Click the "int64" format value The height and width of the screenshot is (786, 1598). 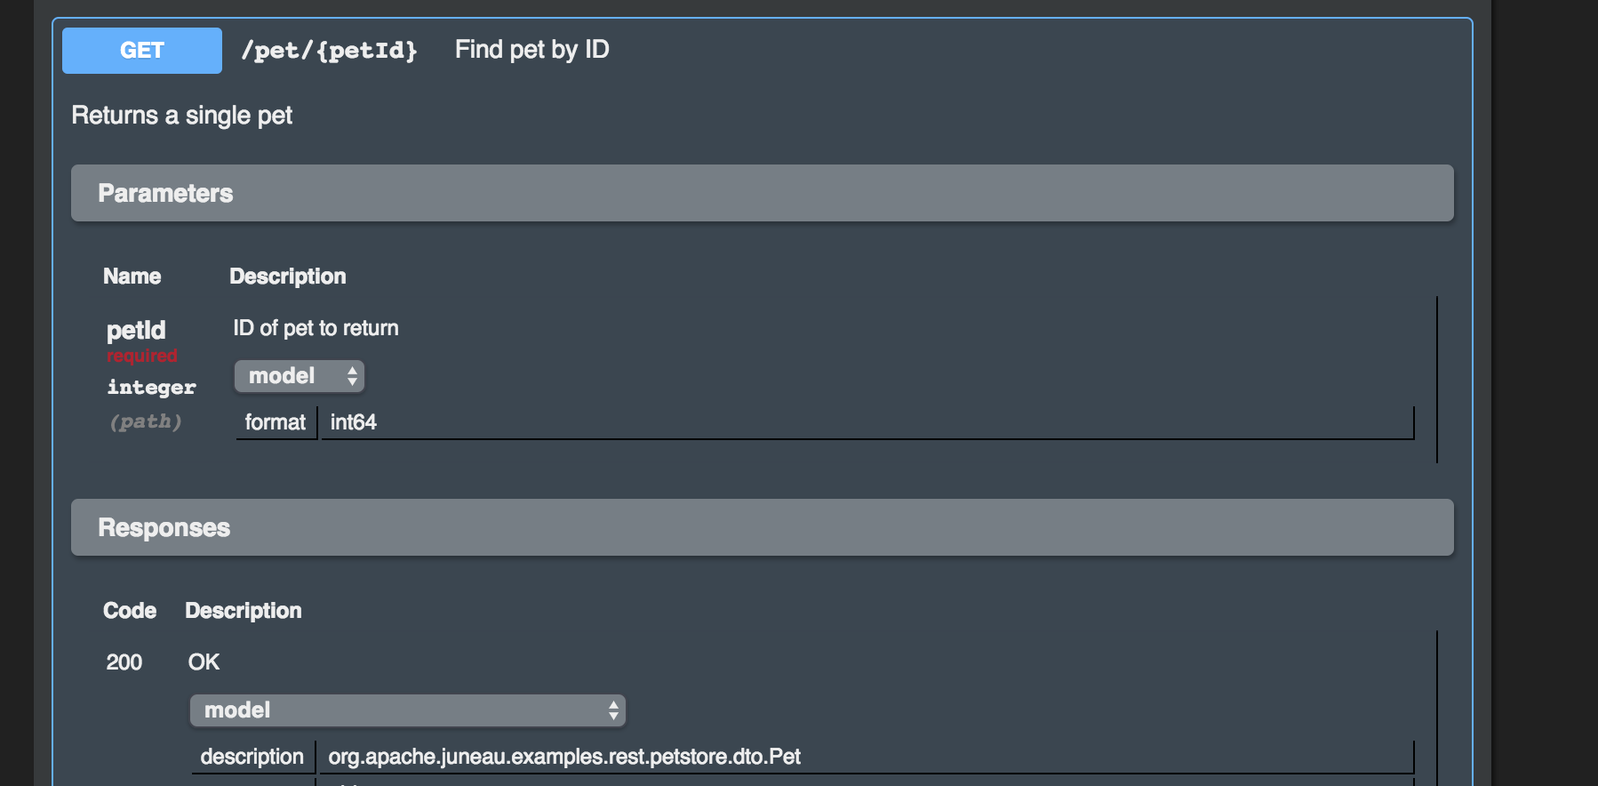354,422
